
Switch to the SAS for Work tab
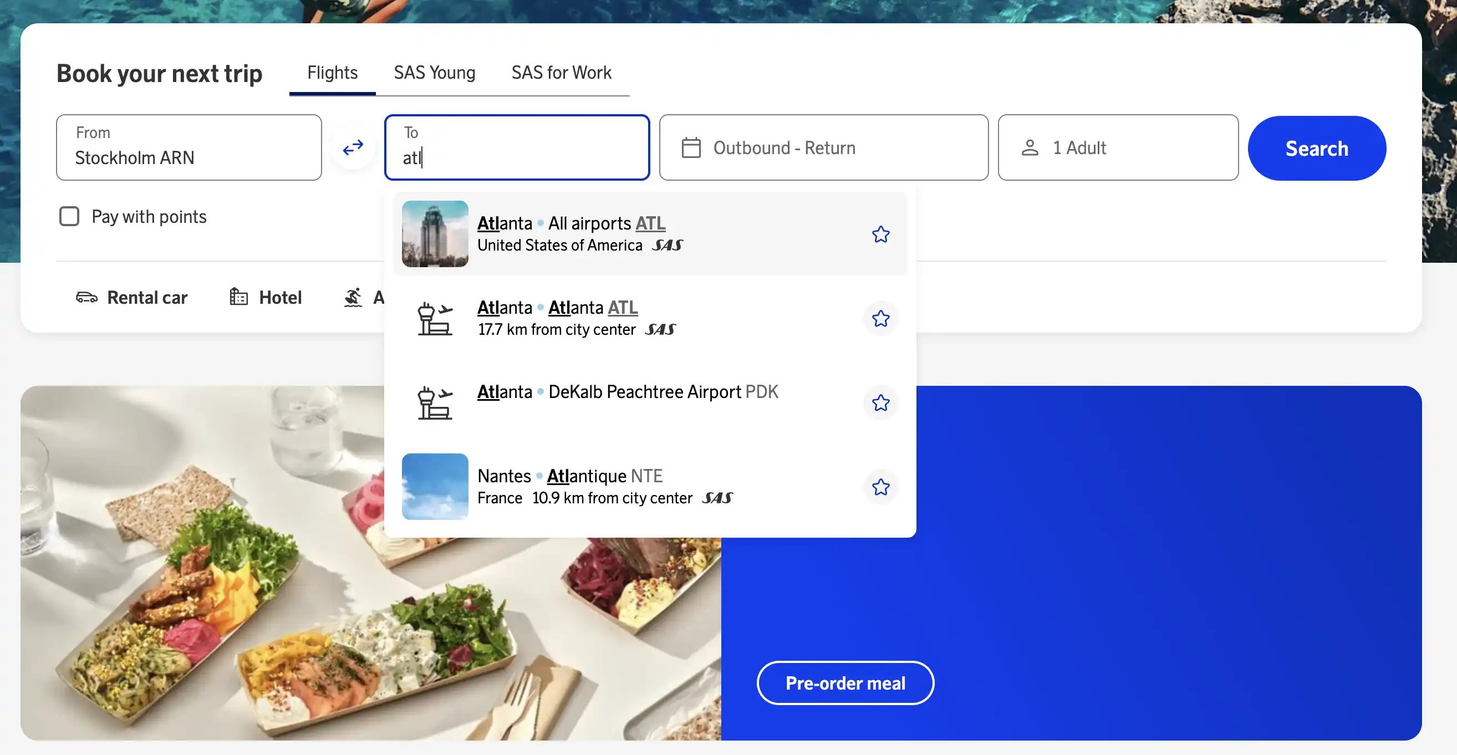pyautogui.click(x=561, y=73)
